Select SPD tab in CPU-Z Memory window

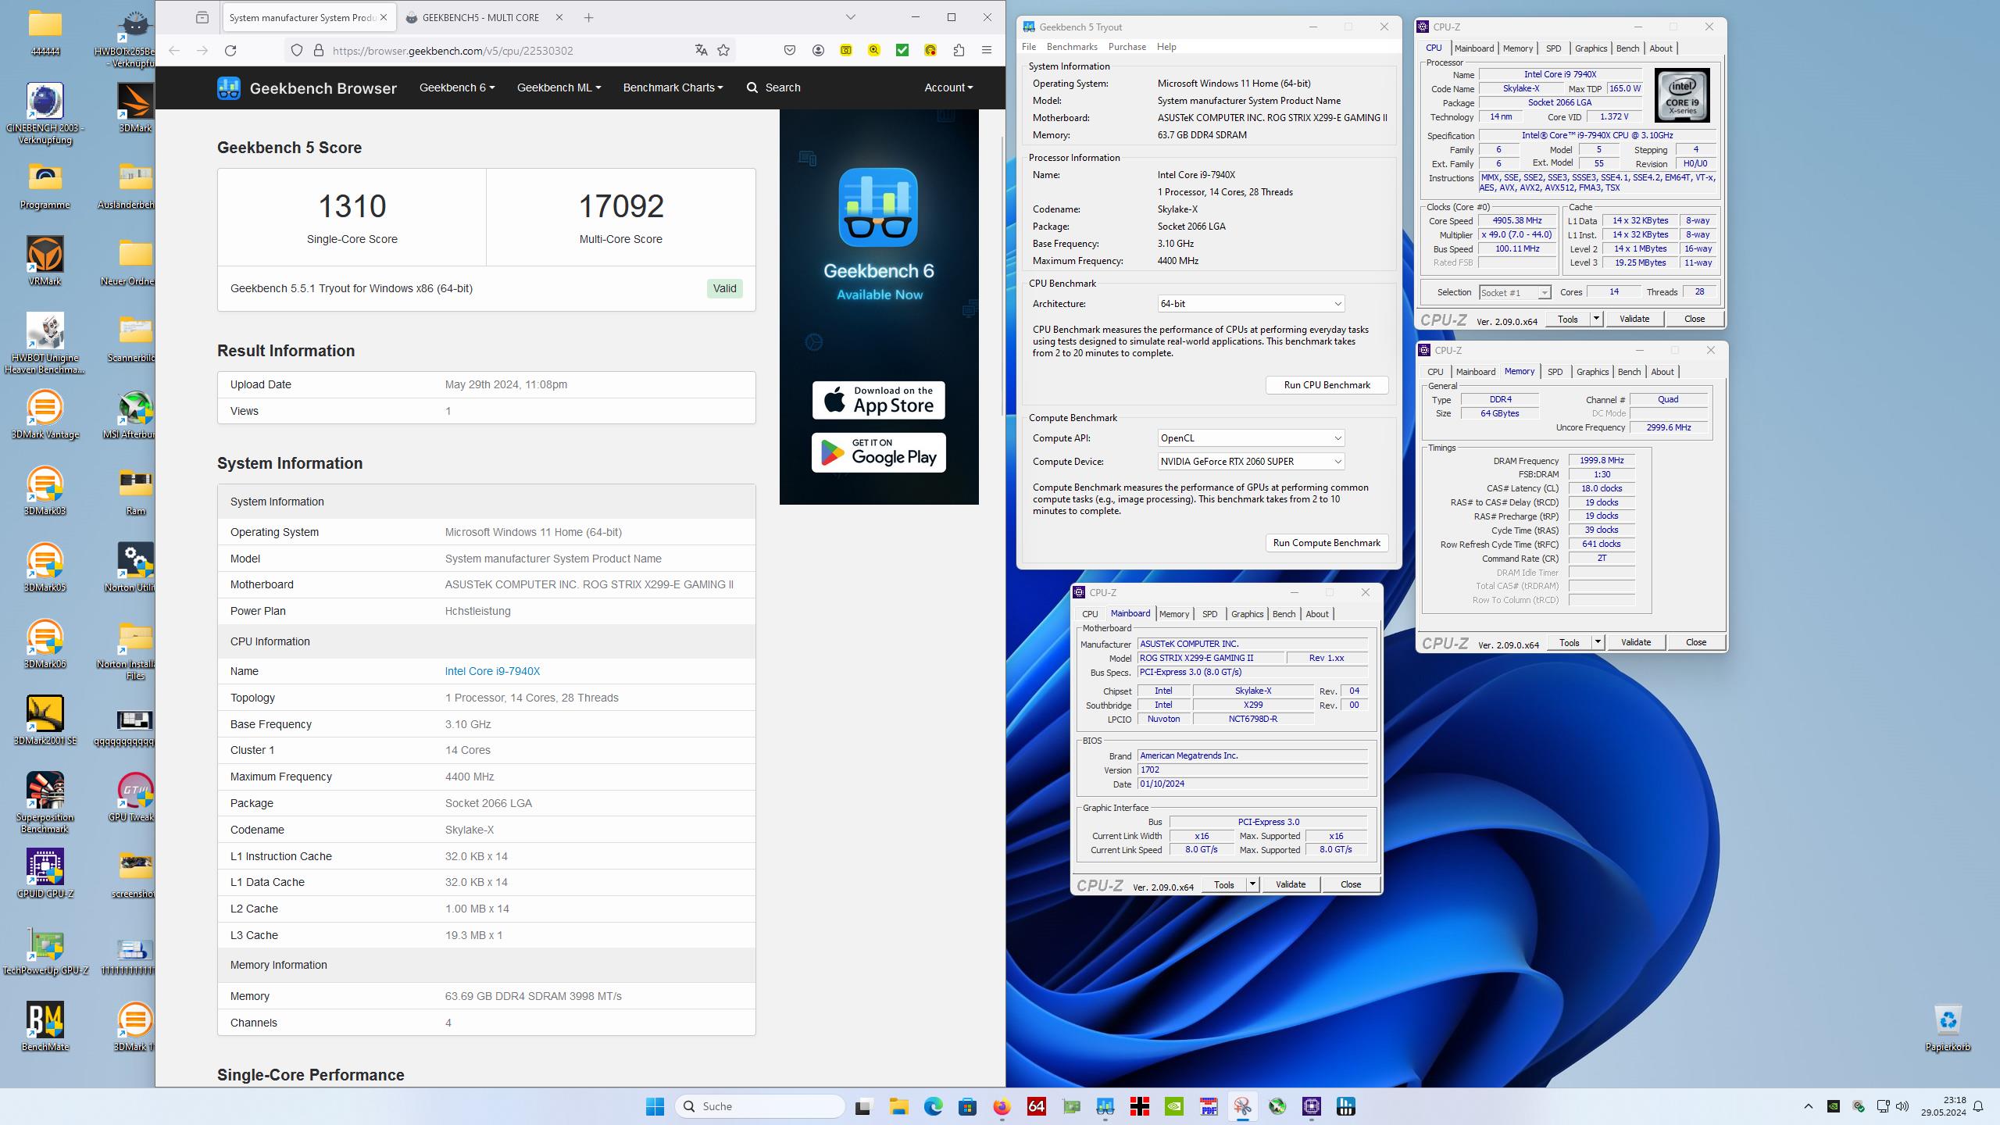(x=1555, y=372)
